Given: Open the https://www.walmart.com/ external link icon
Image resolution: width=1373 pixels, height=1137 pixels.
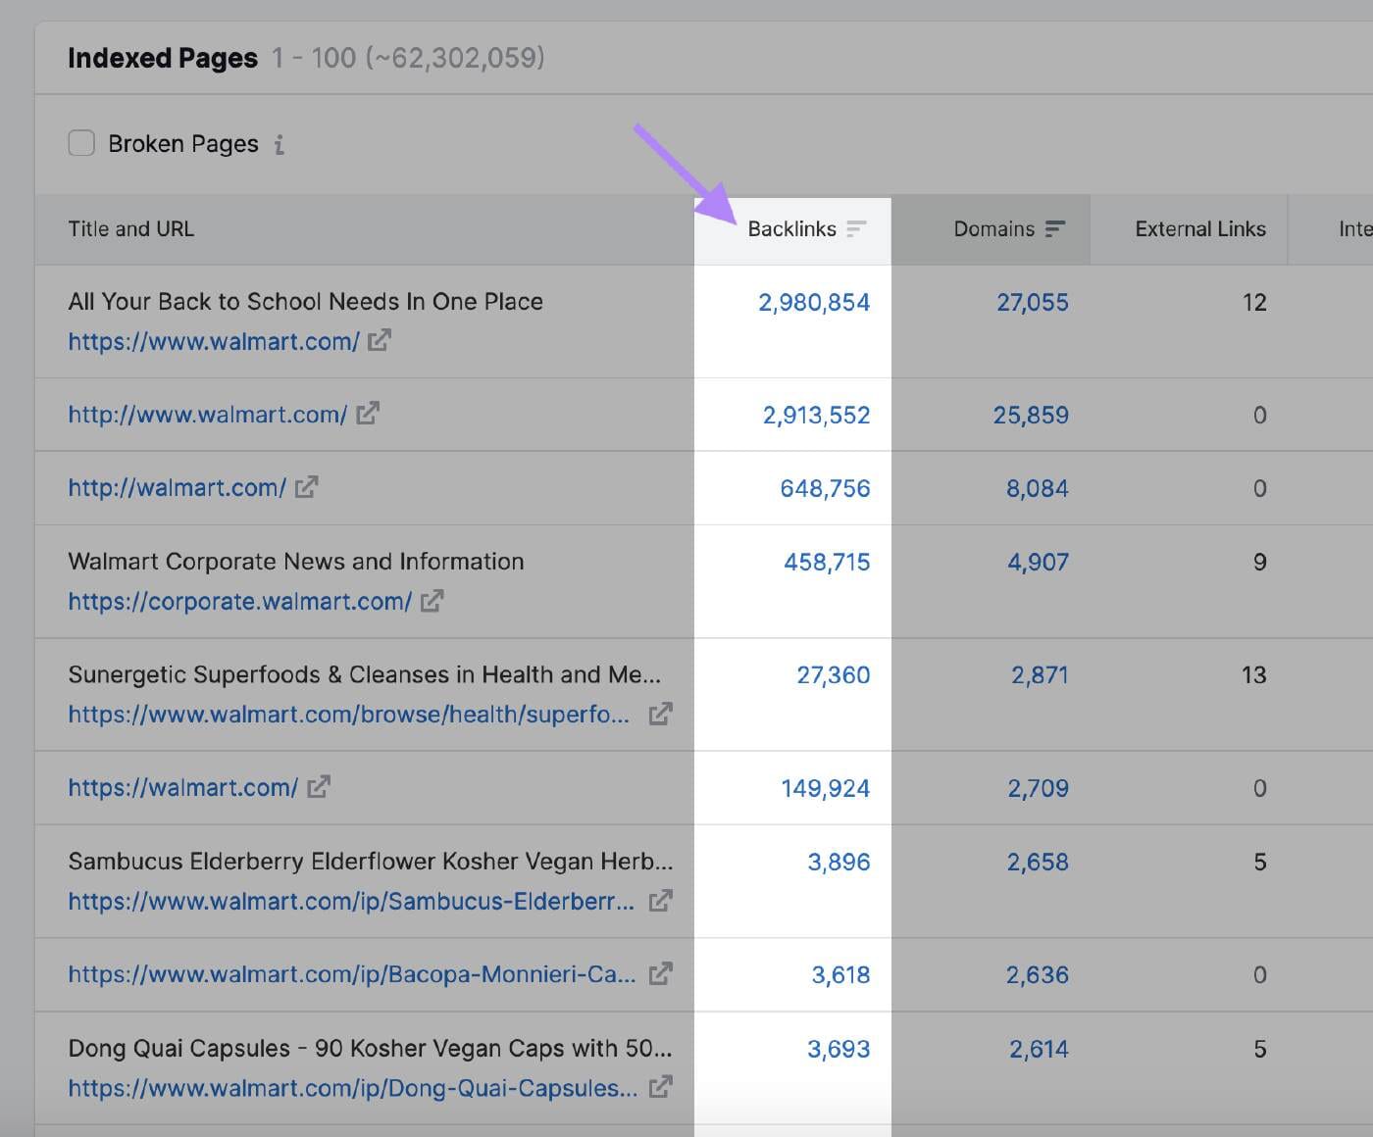Looking at the screenshot, I should coord(380,341).
